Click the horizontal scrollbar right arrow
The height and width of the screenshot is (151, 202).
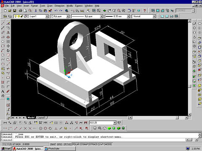tap(186, 117)
